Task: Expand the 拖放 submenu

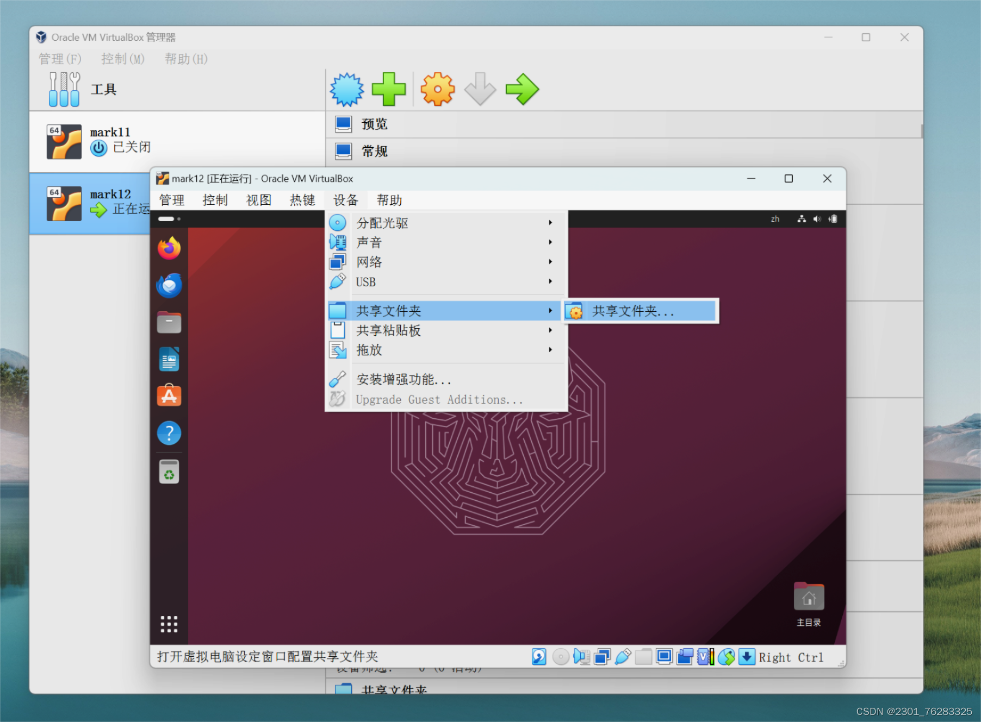Action: [446, 350]
